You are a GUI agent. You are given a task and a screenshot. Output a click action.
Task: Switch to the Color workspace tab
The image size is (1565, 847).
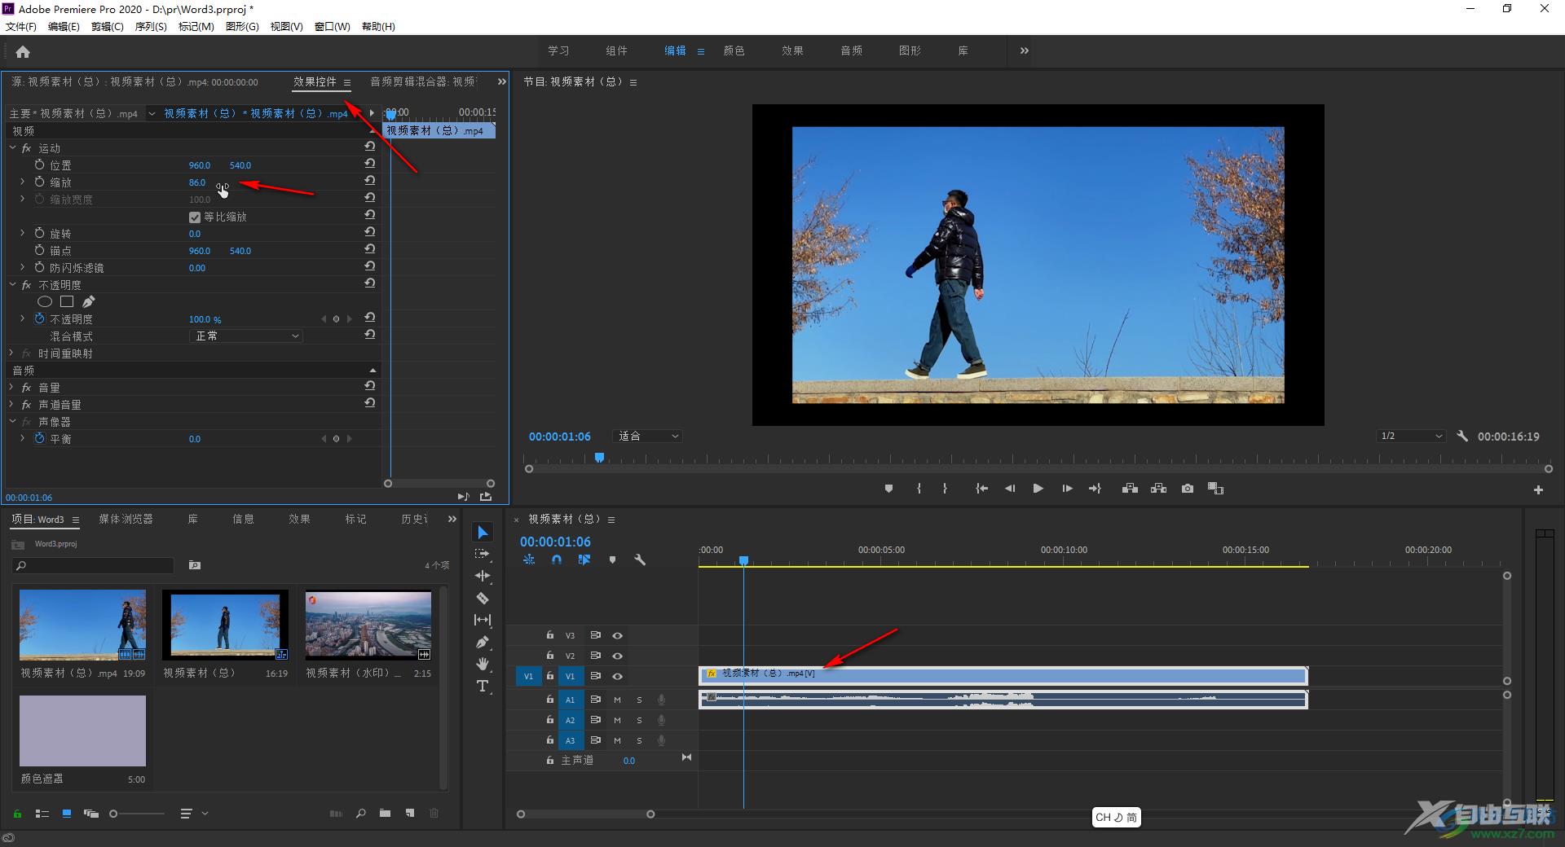point(734,50)
